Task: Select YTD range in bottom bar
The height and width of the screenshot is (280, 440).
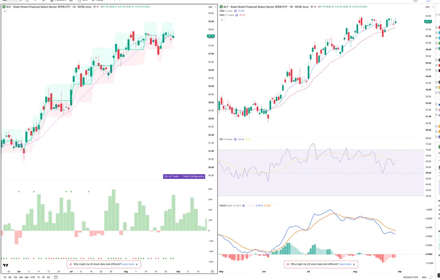Action: coord(33,277)
